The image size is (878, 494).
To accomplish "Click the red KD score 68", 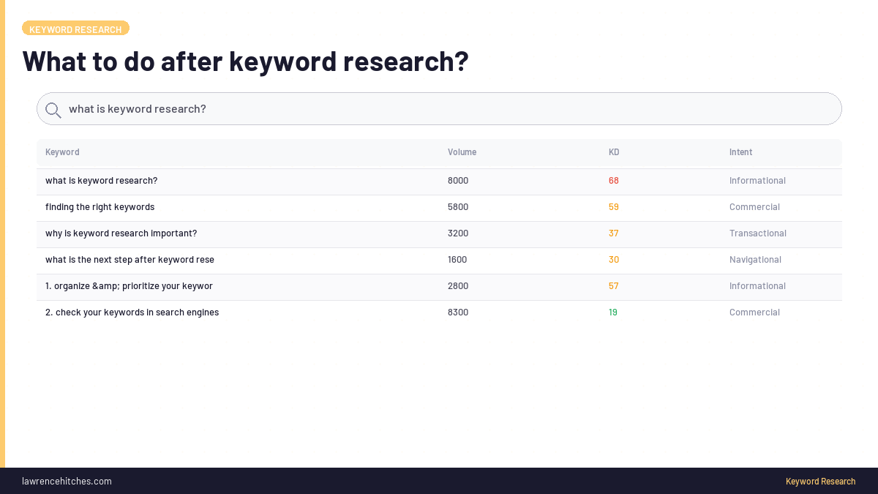I will [x=613, y=180].
